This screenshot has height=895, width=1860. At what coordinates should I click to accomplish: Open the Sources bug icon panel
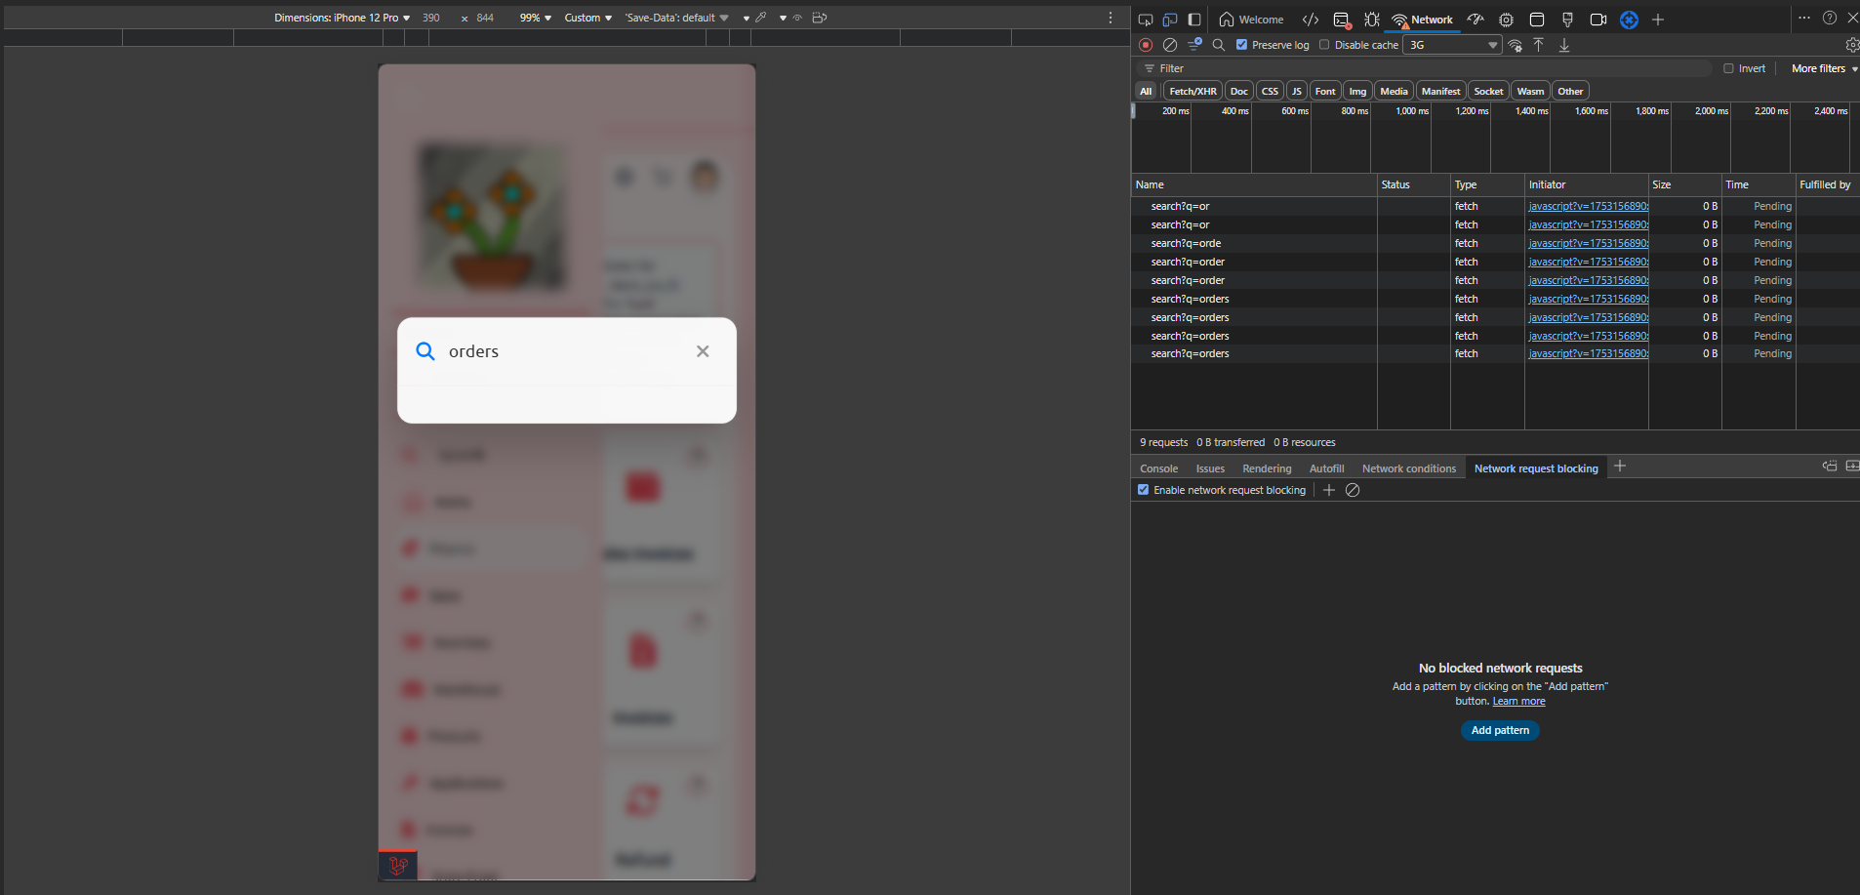click(x=1372, y=20)
